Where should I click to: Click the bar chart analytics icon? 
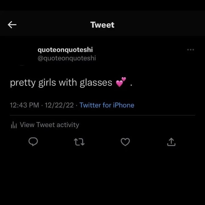(14, 125)
